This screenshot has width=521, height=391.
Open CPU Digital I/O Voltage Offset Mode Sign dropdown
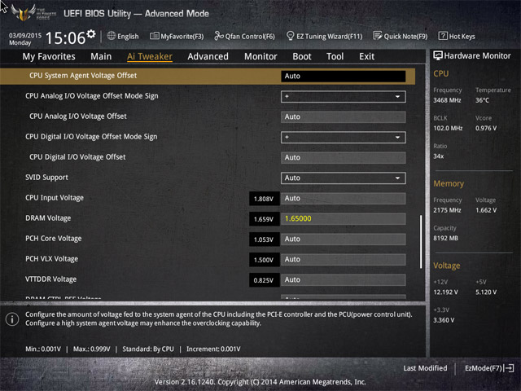pyautogui.click(x=344, y=138)
